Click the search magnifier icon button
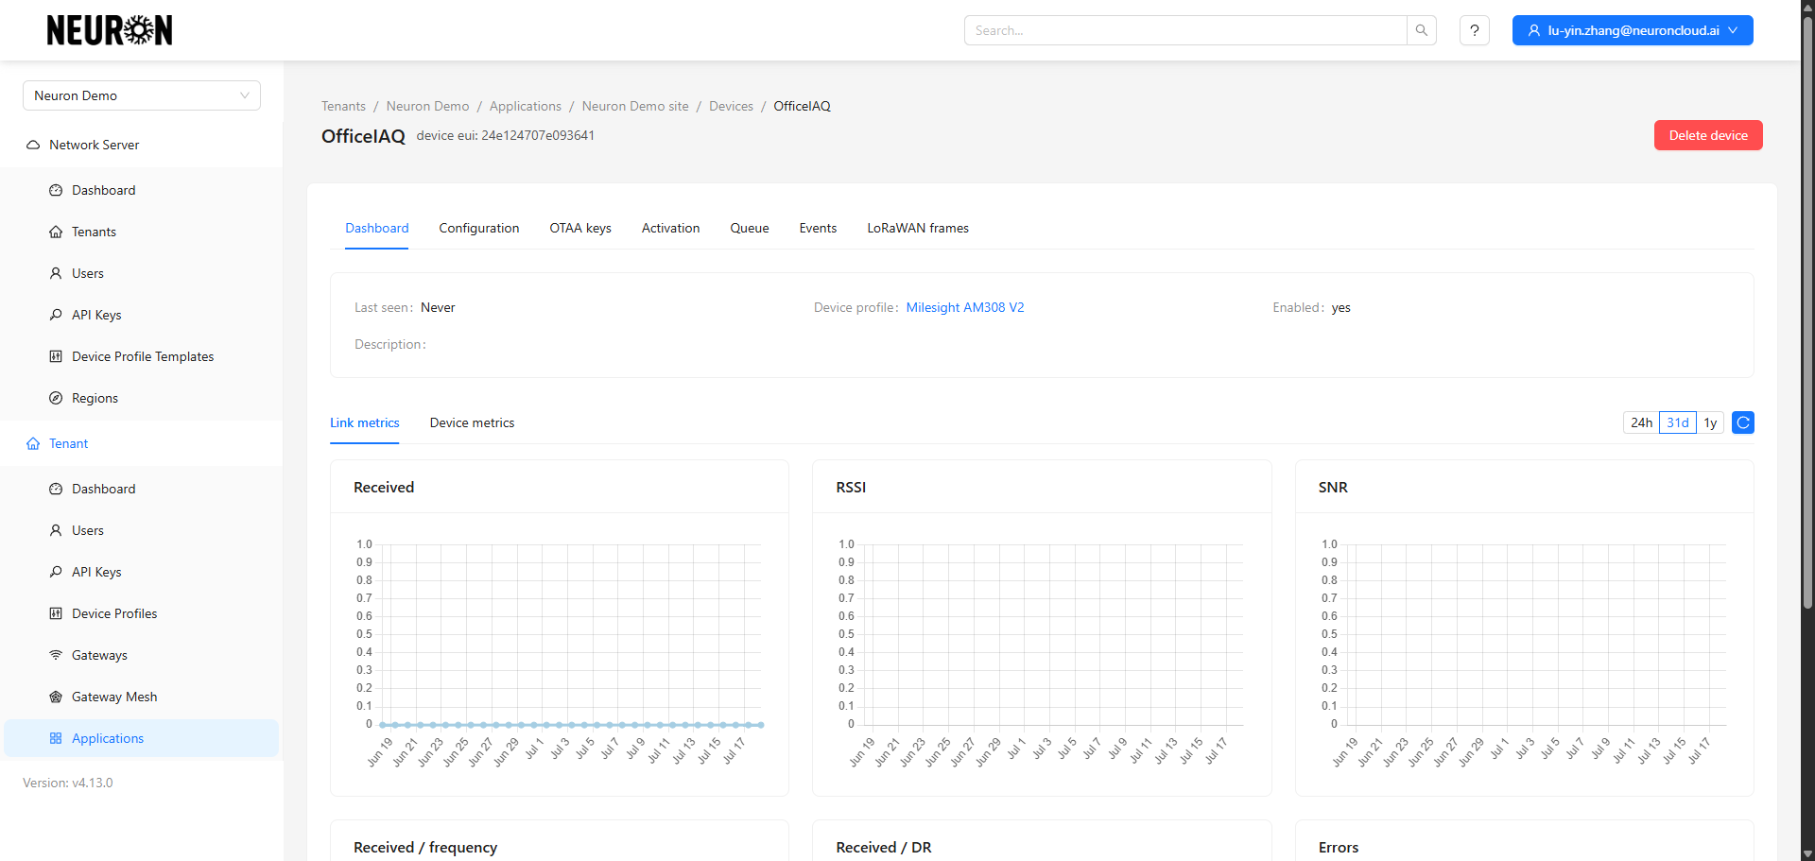Image resolution: width=1815 pixels, height=861 pixels. (x=1421, y=30)
